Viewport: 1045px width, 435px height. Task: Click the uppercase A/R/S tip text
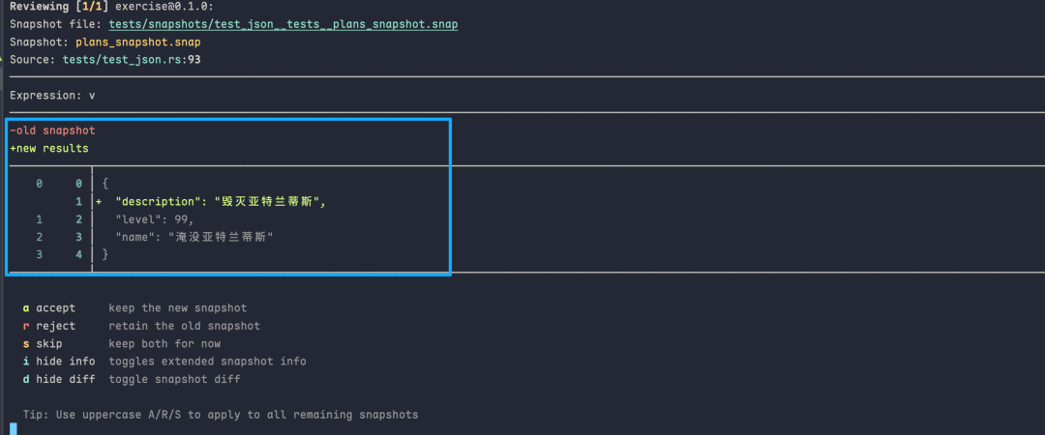pyautogui.click(x=221, y=415)
